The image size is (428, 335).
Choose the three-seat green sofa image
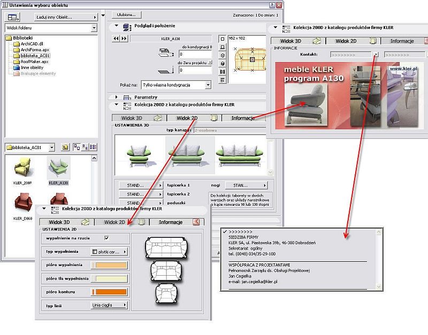click(240, 155)
